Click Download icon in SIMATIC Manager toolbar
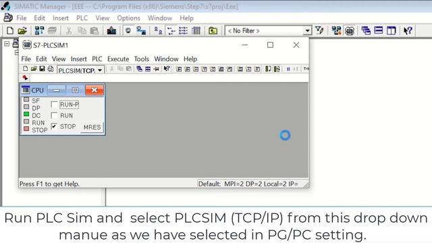Screen dimensions: 432x243 click(111, 30)
